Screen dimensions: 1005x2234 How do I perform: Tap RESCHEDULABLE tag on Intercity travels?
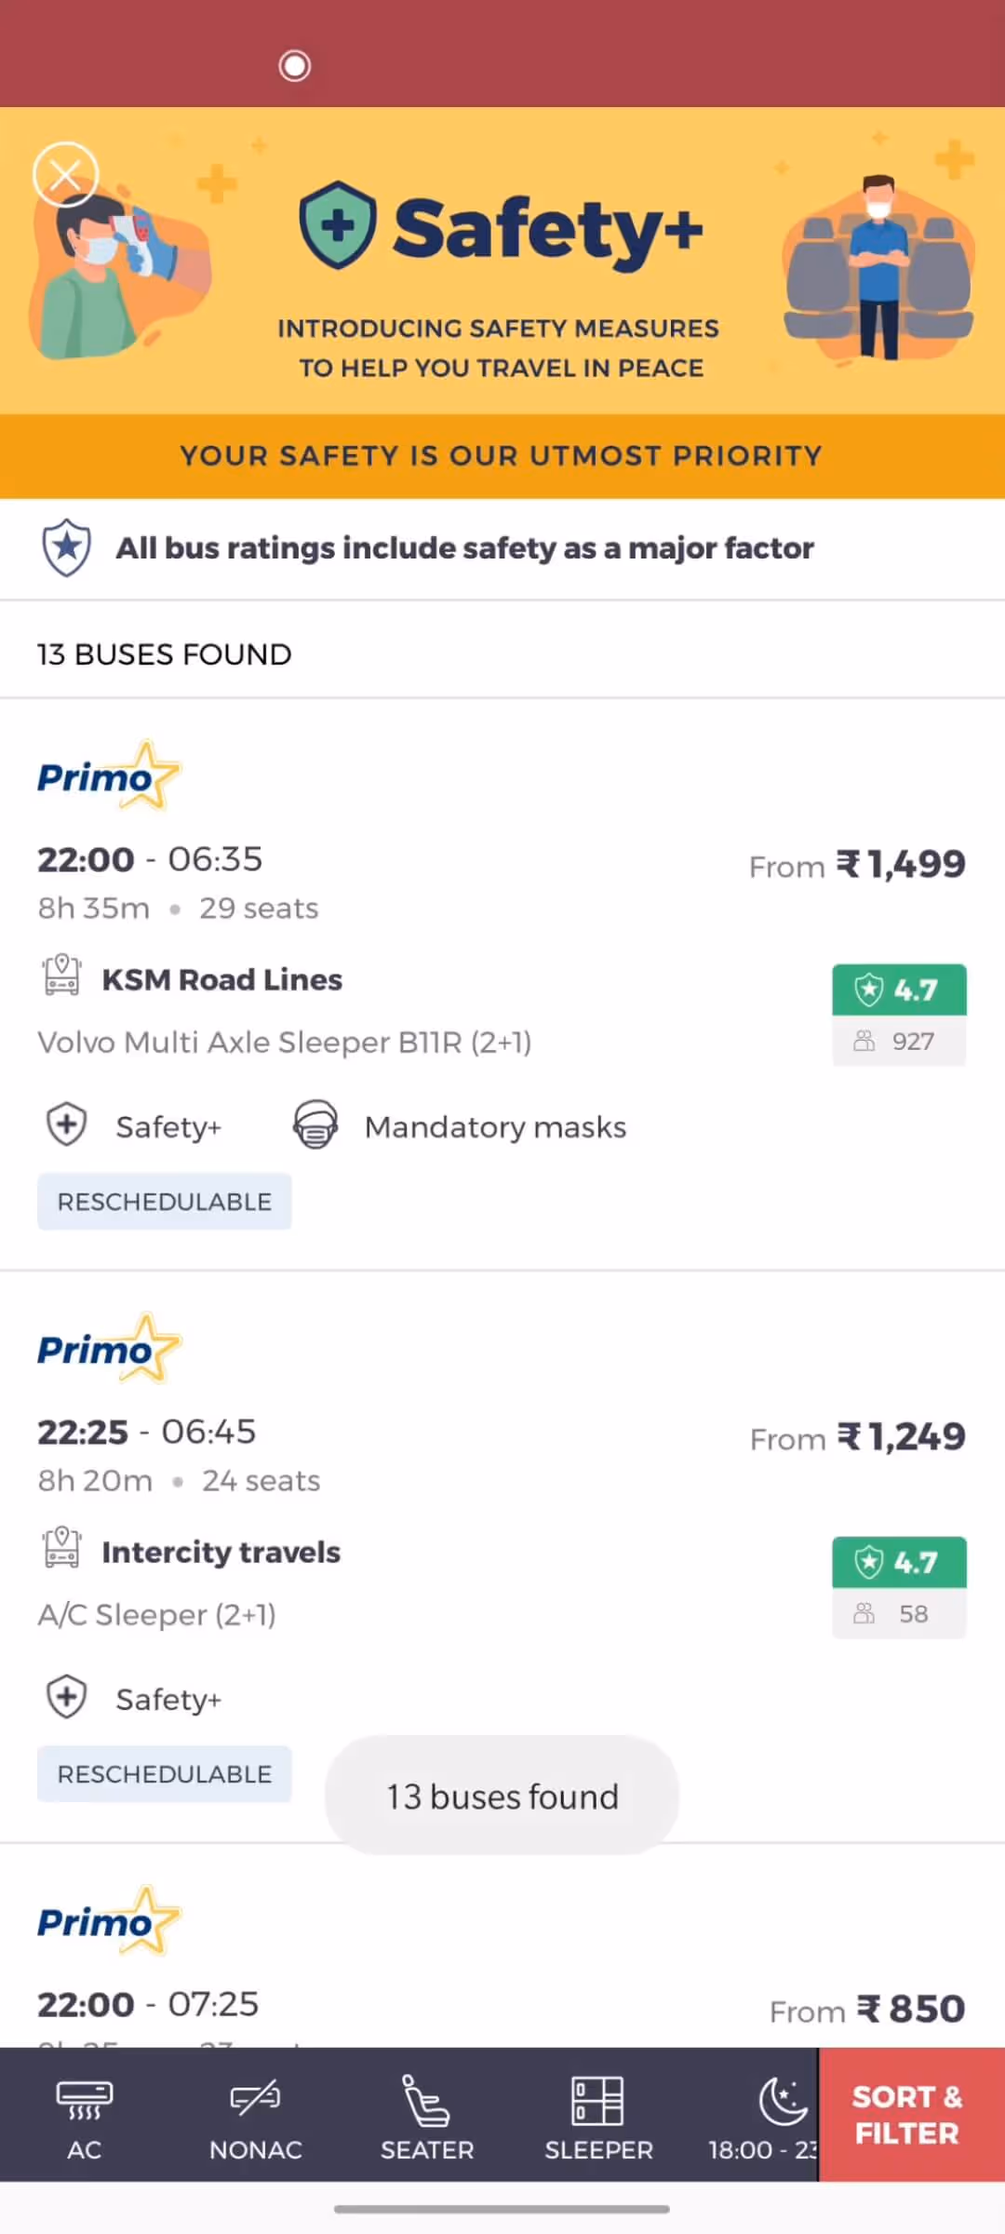click(165, 1774)
